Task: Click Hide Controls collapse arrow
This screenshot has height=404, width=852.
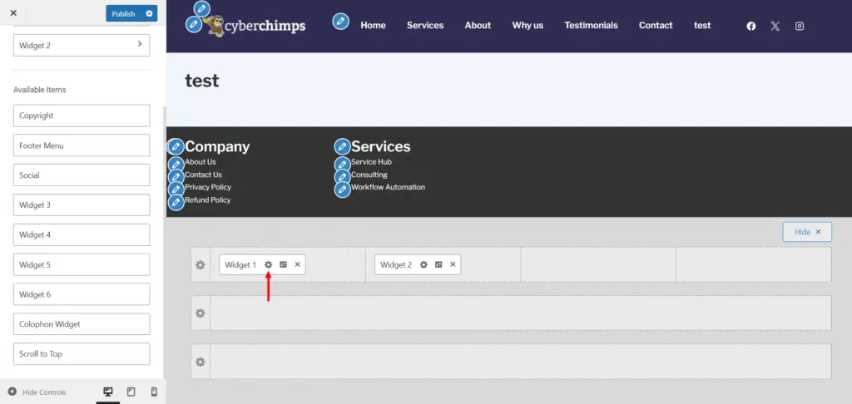Action: [x=12, y=392]
